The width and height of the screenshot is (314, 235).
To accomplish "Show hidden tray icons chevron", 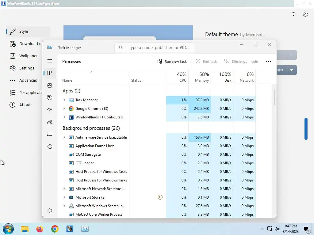I will 262,229.
